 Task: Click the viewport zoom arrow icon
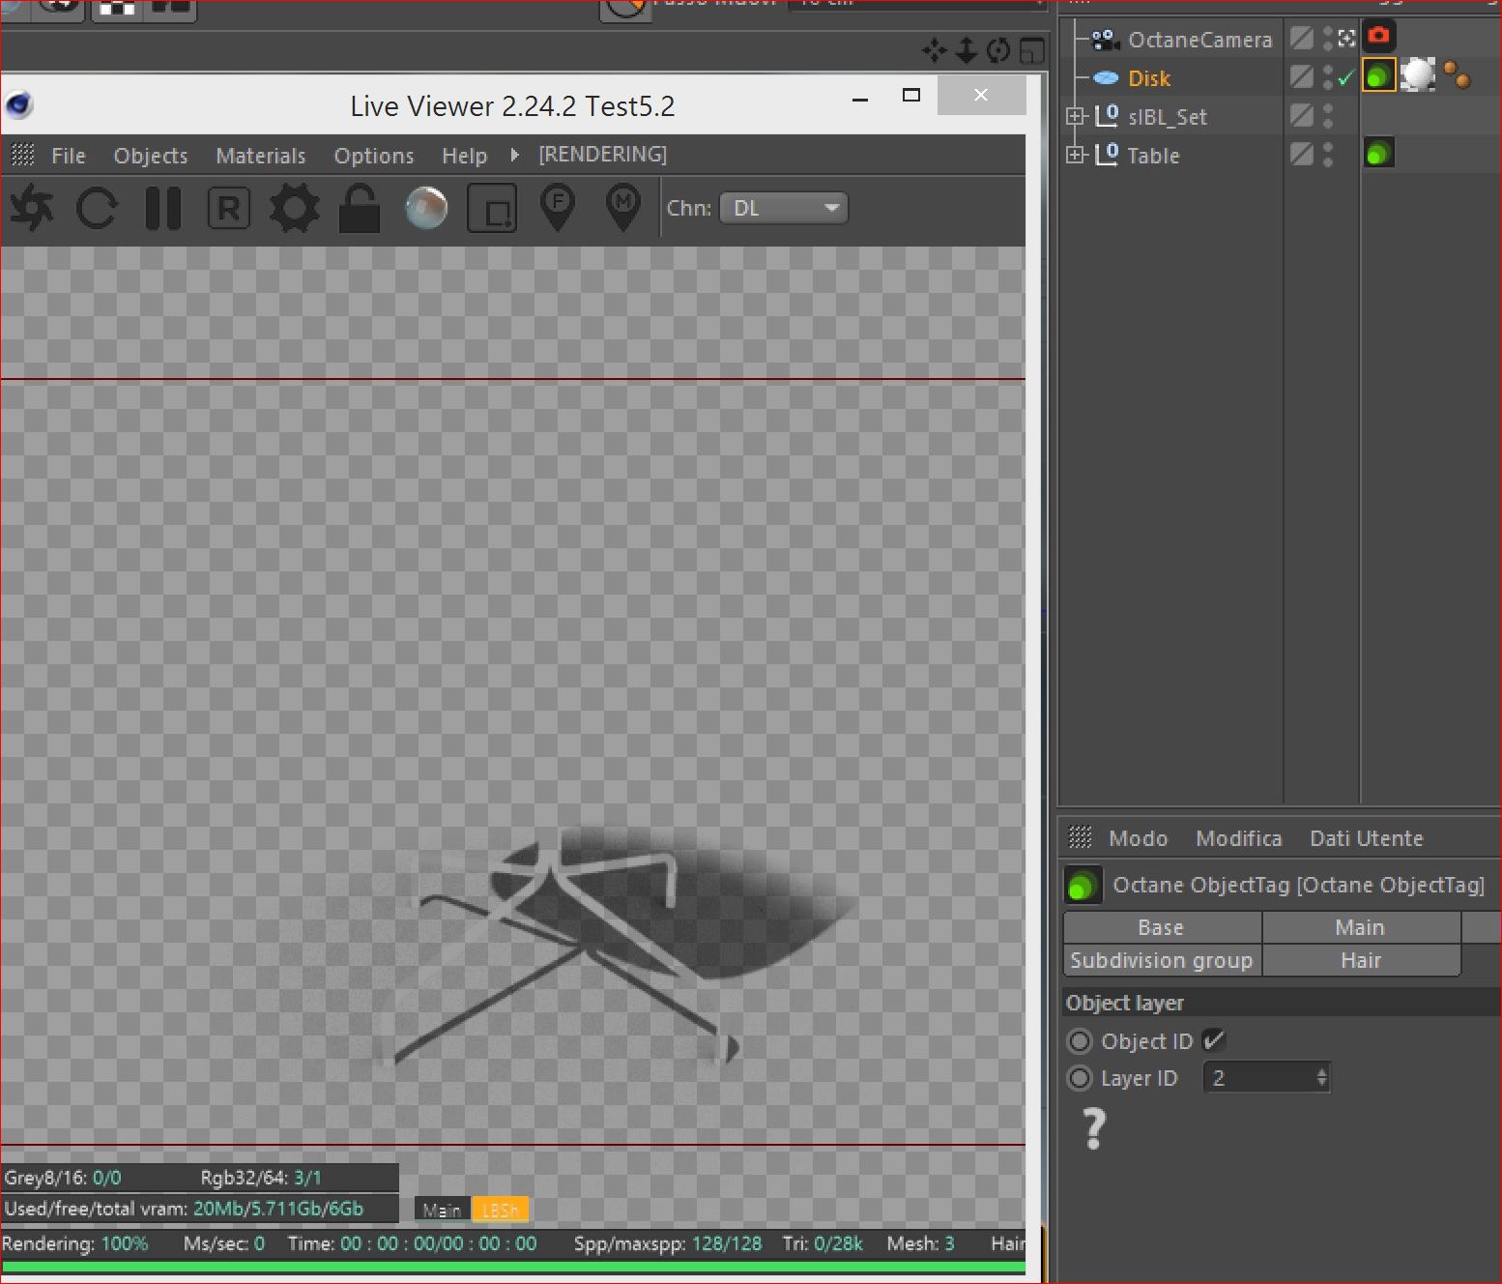point(967,50)
